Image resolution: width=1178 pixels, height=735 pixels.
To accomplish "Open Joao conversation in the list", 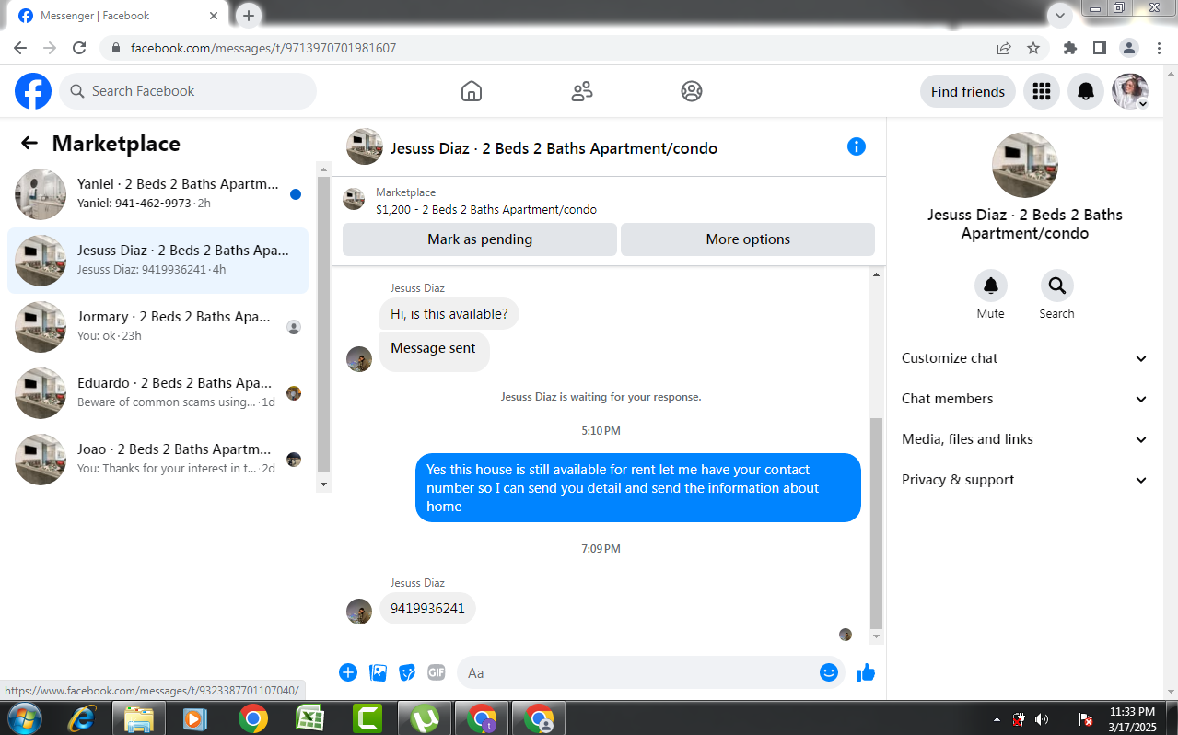I will coord(157,460).
